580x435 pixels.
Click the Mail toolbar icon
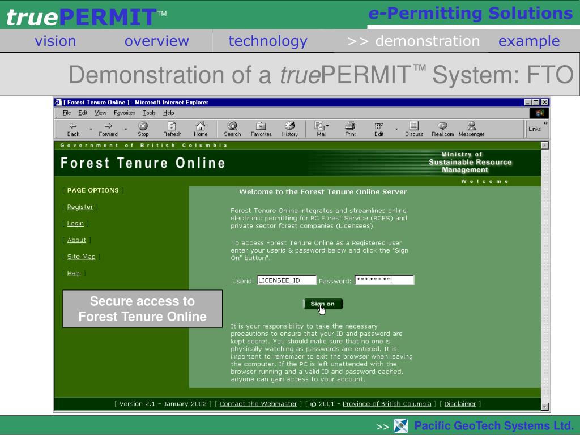[320, 126]
